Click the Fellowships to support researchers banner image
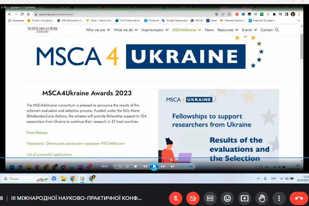This screenshot has height=206, width=309. (218, 125)
